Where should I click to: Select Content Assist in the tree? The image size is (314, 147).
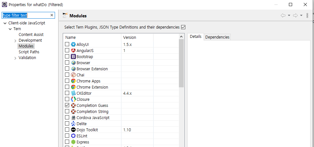click(x=31, y=35)
